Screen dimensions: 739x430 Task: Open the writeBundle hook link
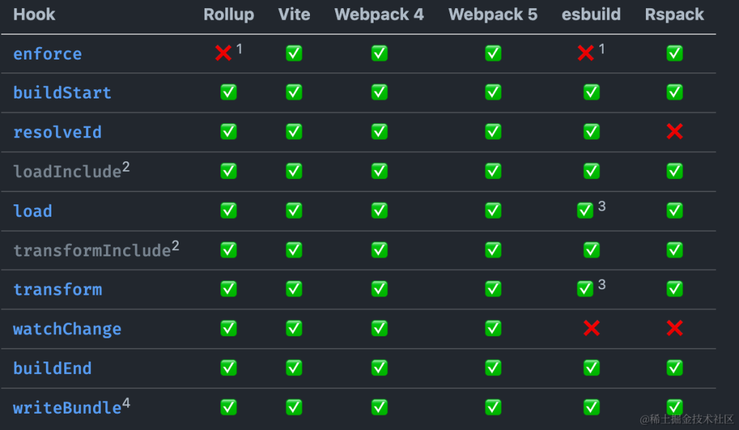pyautogui.click(x=67, y=407)
